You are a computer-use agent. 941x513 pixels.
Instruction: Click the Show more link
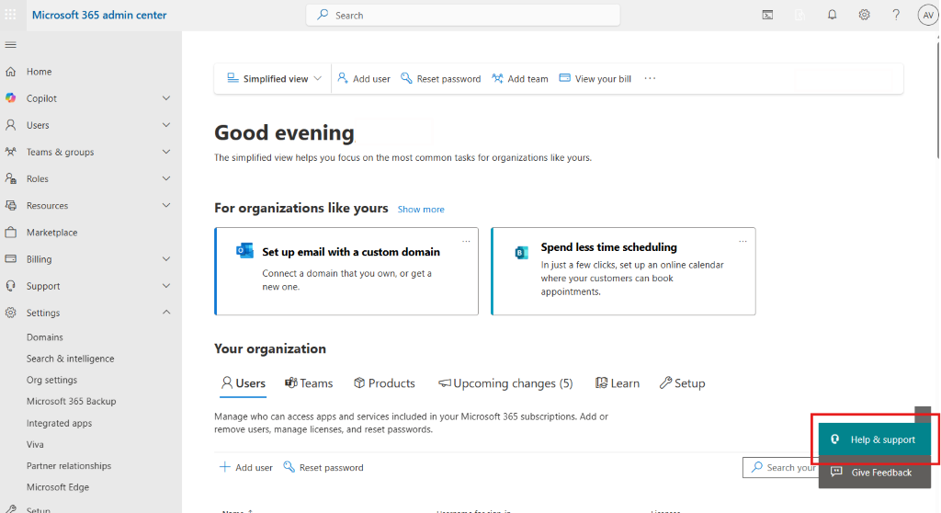421,209
